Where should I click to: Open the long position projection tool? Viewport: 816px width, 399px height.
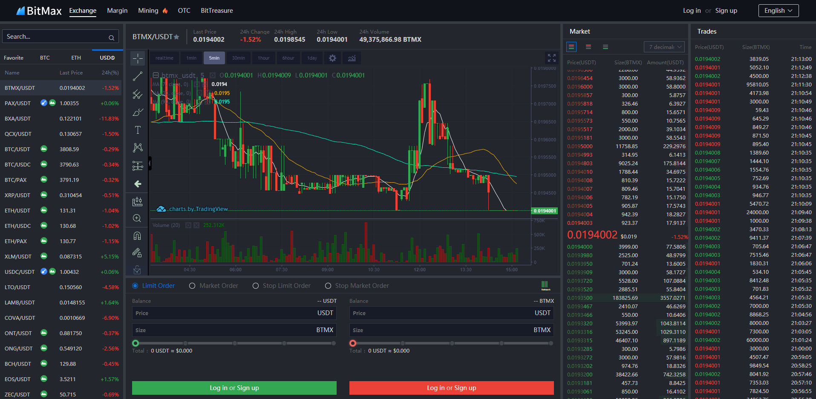(x=137, y=166)
